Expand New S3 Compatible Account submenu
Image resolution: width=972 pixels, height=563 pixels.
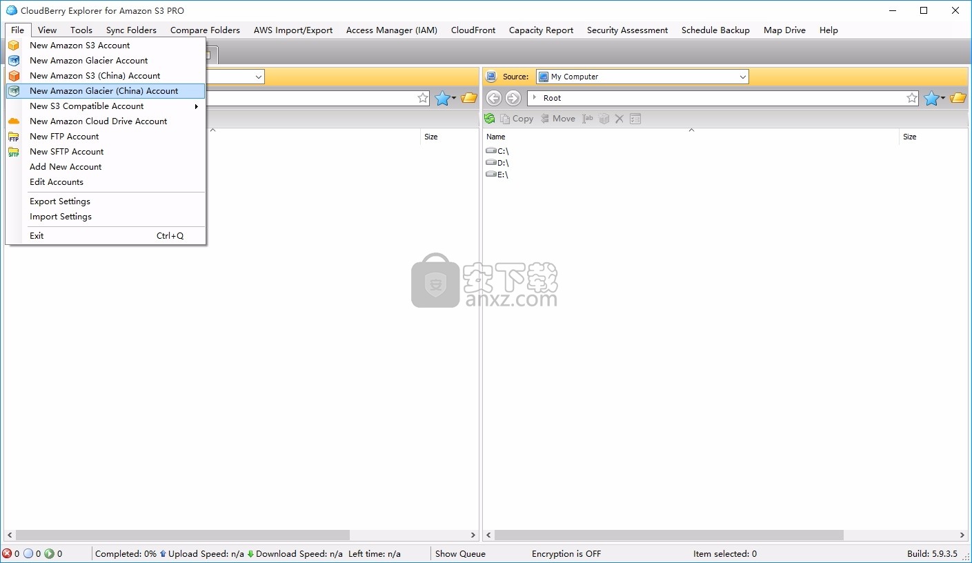tap(106, 106)
